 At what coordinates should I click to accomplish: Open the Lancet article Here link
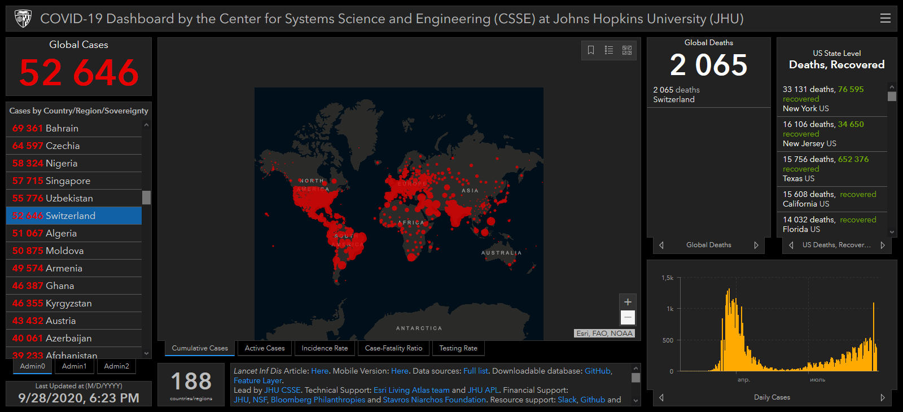click(x=319, y=371)
